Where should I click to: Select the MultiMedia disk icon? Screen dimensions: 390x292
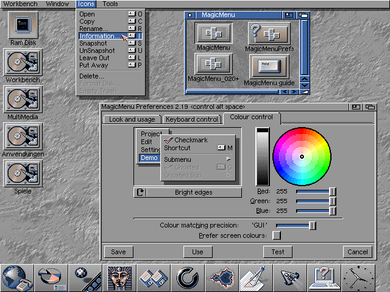coord(23,99)
